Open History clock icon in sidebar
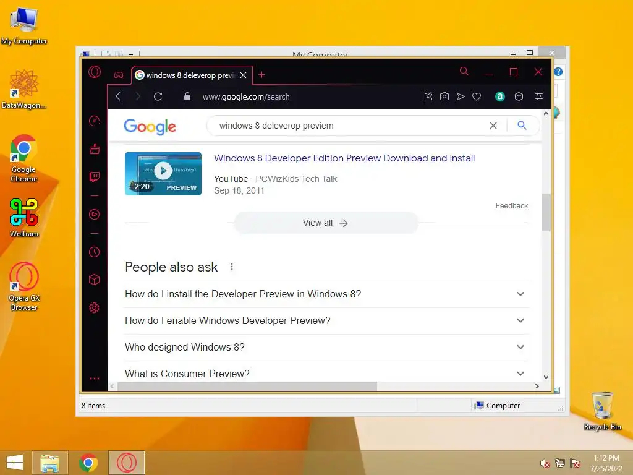This screenshot has width=633, height=475. [x=95, y=252]
